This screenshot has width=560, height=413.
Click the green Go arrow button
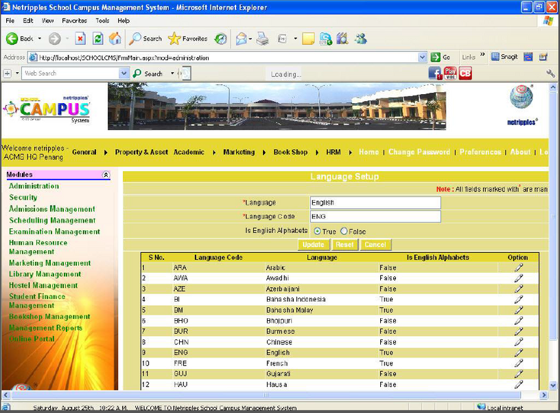(x=435, y=57)
